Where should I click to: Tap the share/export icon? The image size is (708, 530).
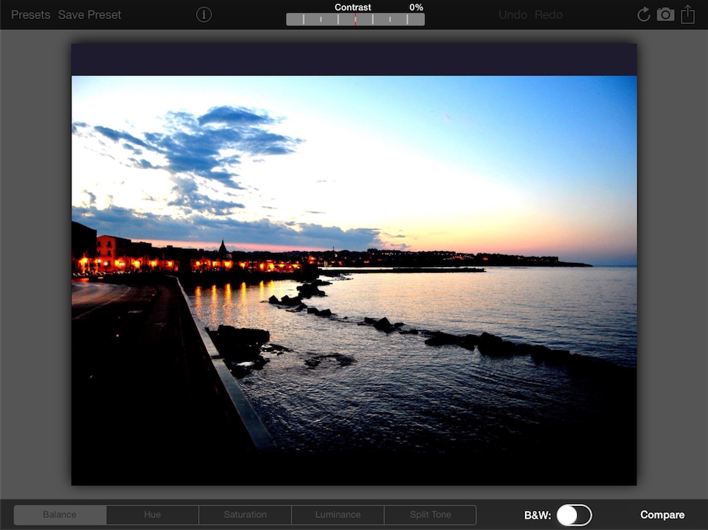(x=687, y=14)
